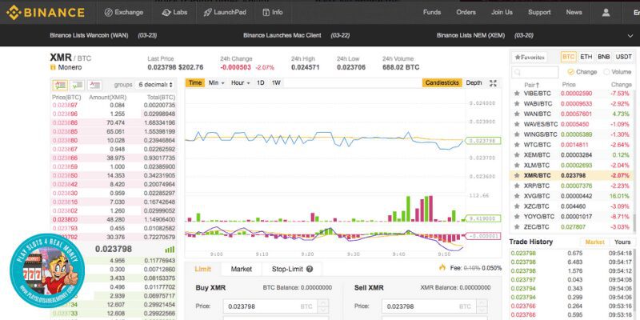The width and height of the screenshot is (640, 320).
Task: Open the Exchange menu
Action: (x=124, y=12)
